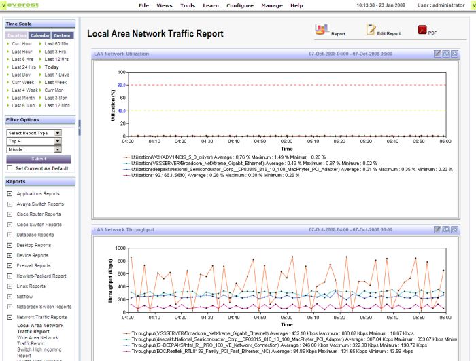Click green arrow beside Last Month
Screen dimensions: 476x361
point(8,98)
